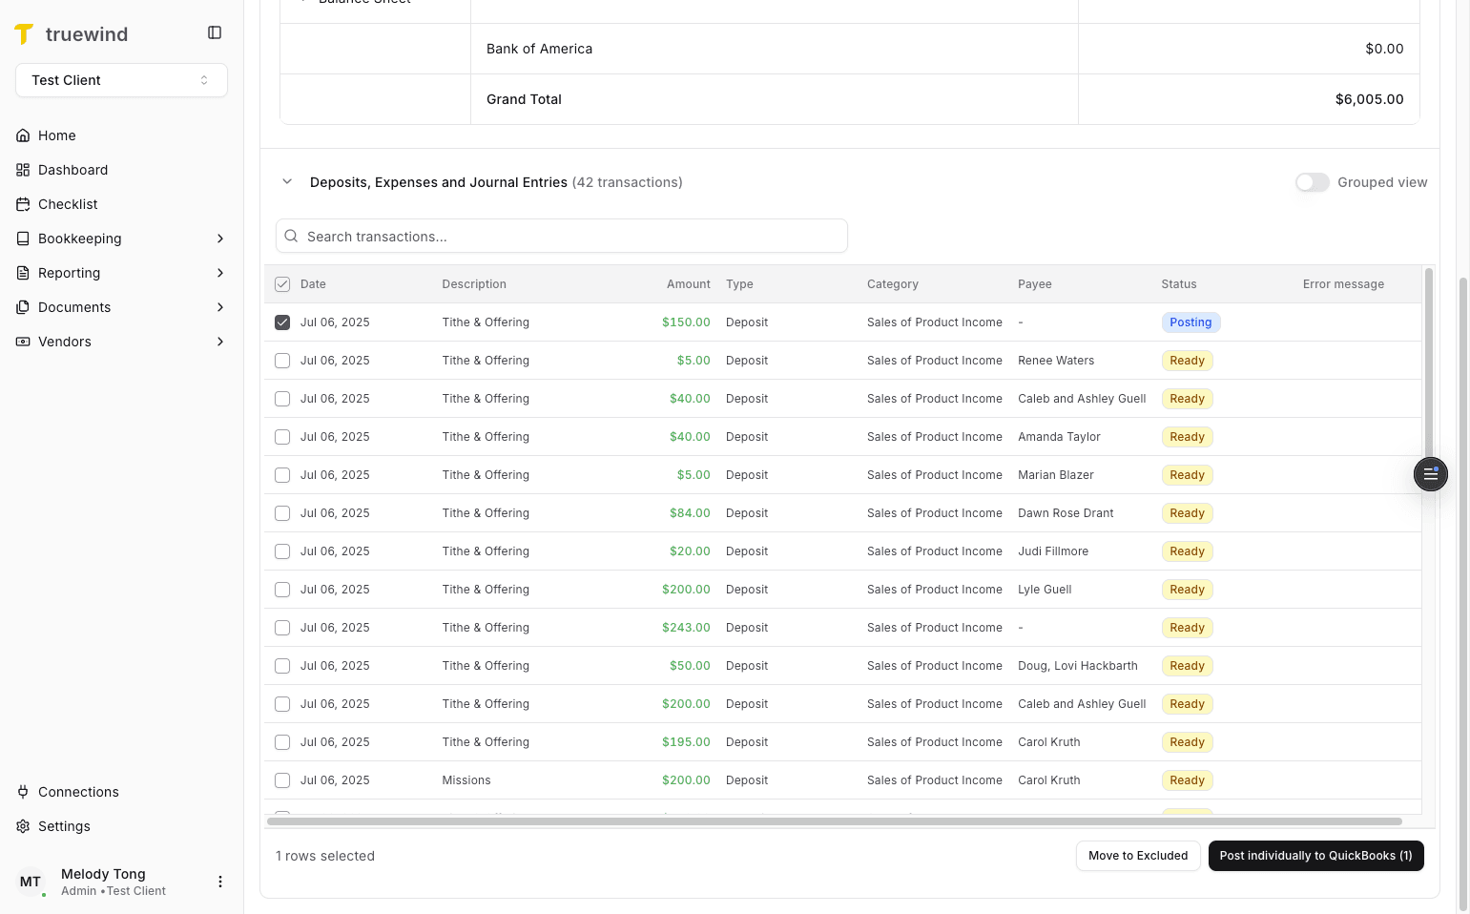1470x914 pixels.
Task: Click Post individually to QuickBooks button
Action: pos(1315,856)
